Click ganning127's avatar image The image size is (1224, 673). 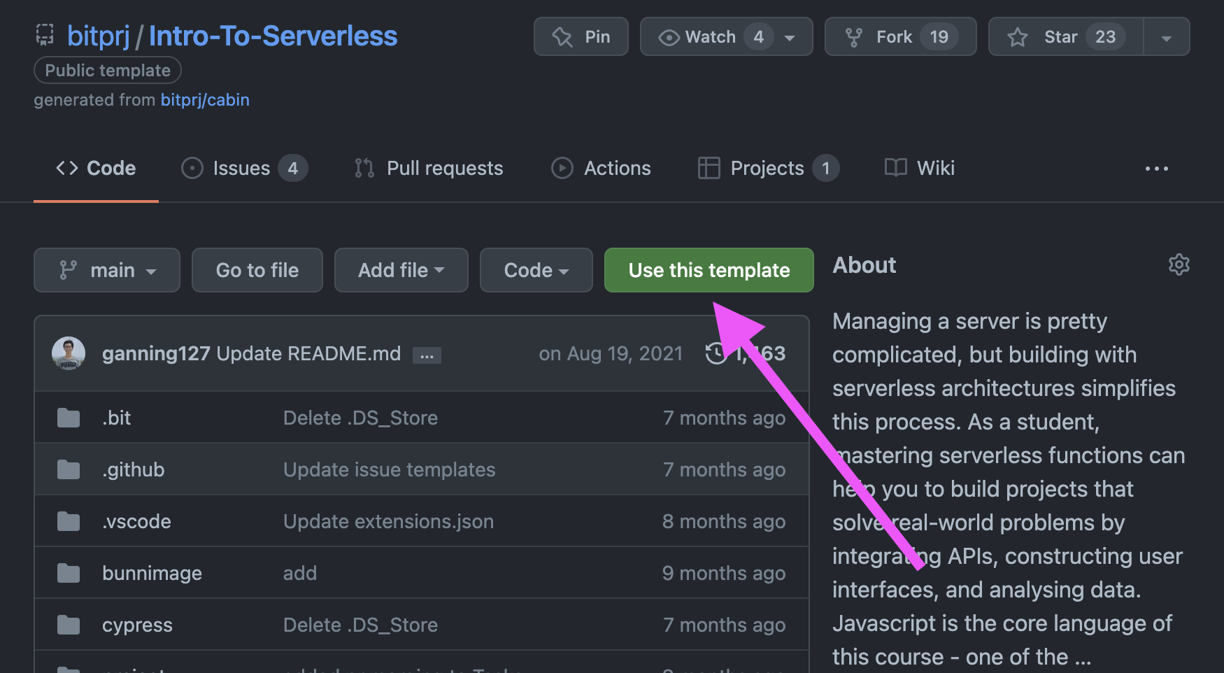69,353
